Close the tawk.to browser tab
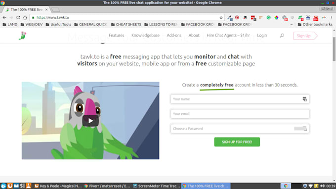 coord(46,10)
